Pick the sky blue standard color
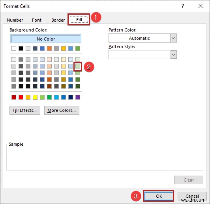Image resolution: width=210 pixels, height=204 pixels. pos(56,97)
